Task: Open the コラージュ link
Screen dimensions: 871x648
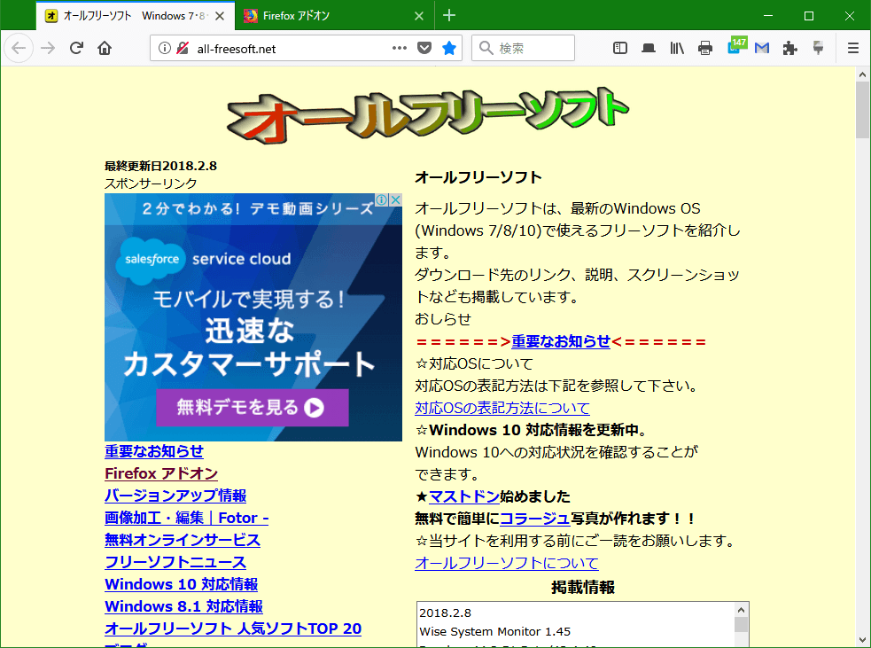Action: tap(535, 519)
